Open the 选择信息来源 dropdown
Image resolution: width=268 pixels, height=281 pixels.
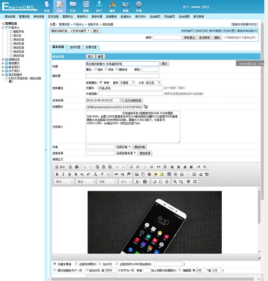click(x=126, y=153)
